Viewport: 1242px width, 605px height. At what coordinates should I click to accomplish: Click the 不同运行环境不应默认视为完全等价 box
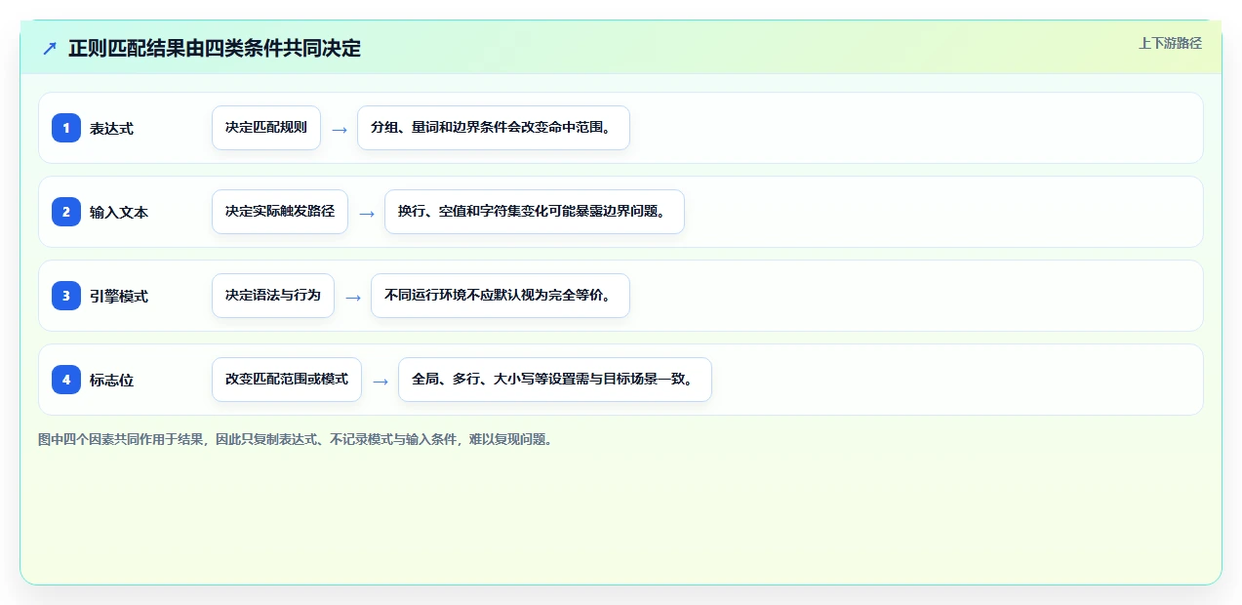(x=501, y=296)
